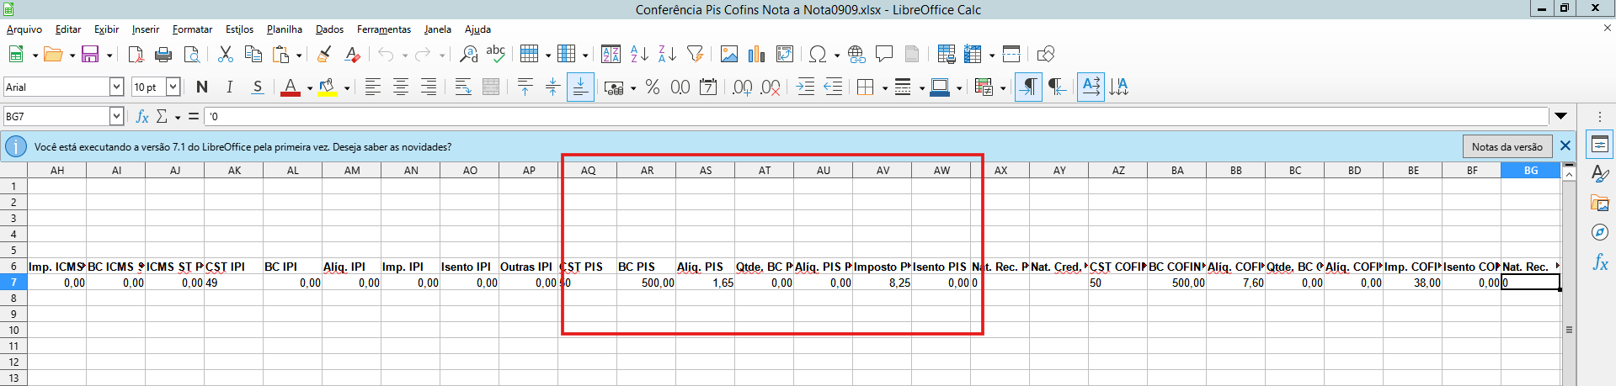Viewport: 1616px width, 386px height.
Task: Open the Paste options dropdown arrow
Action: [x=299, y=56]
